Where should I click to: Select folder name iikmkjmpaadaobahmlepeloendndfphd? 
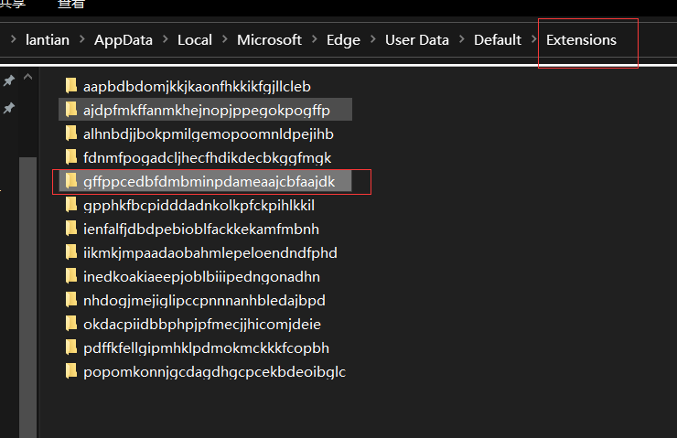pos(210,253)
